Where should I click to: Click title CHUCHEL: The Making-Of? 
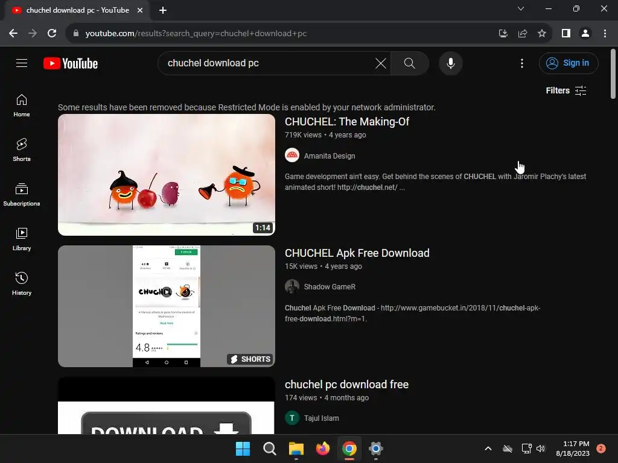pos(347,122)
